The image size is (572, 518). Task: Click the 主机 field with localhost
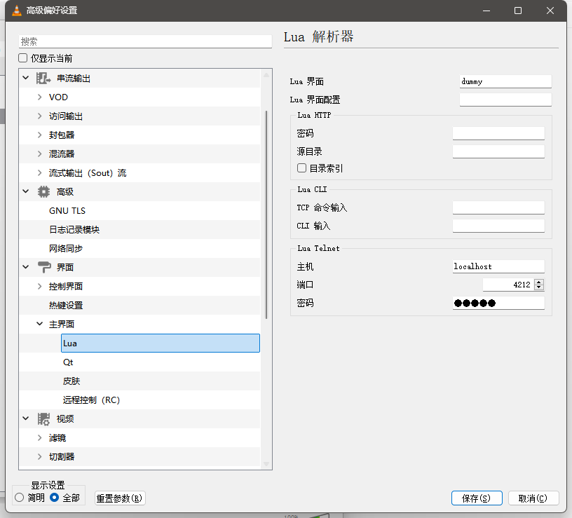(498, 266)
